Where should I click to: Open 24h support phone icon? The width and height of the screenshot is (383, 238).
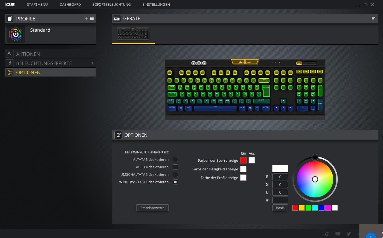(327, 234)
